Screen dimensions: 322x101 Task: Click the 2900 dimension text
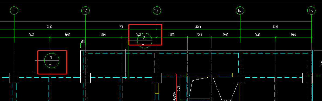click(x=225, y=35)
